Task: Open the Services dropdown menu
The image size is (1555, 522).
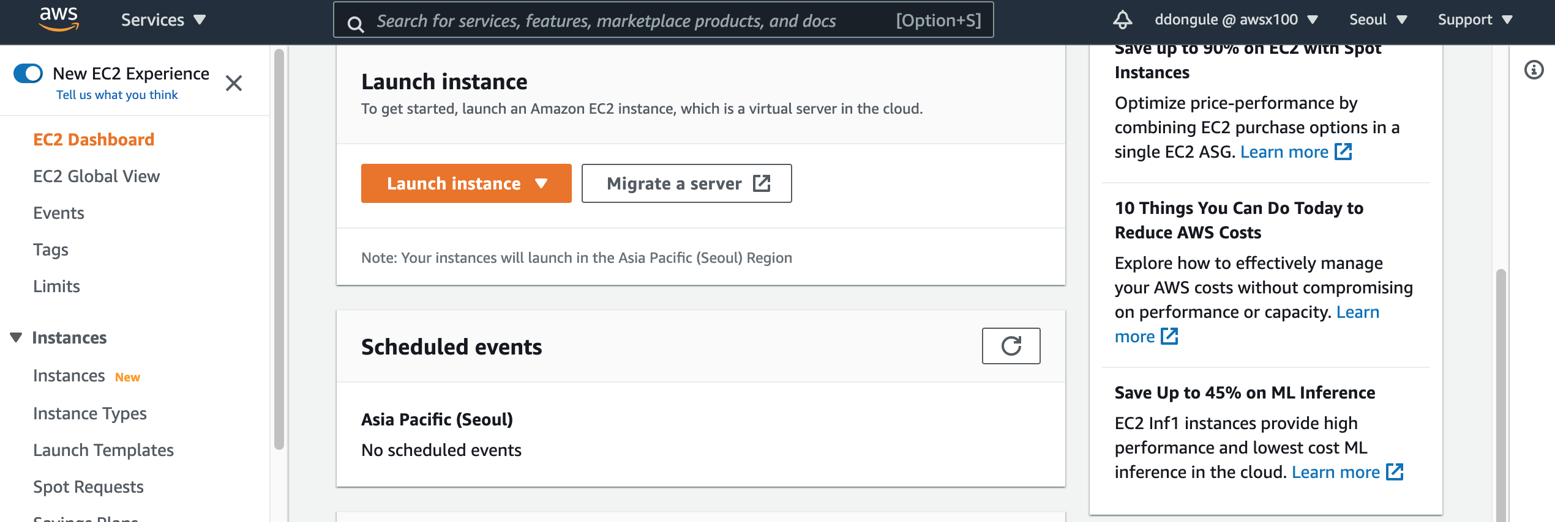Action: click(x=163, y=20)
